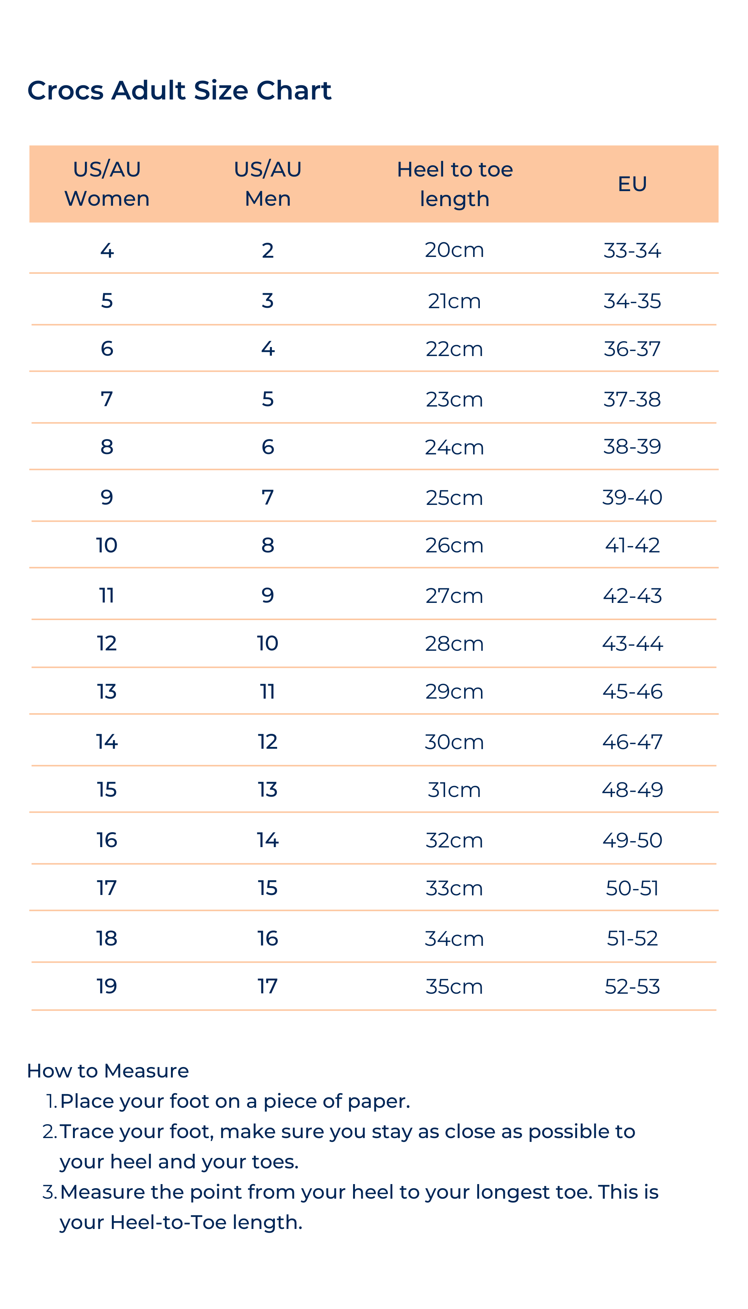Select the EU 41-42 size cell
748x1309 pixels.
point(632,545)
